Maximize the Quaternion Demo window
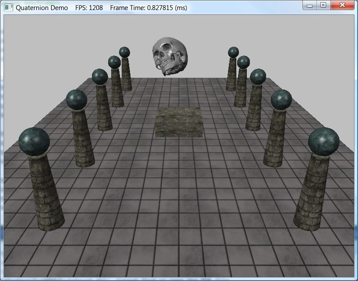 (323, 5)
